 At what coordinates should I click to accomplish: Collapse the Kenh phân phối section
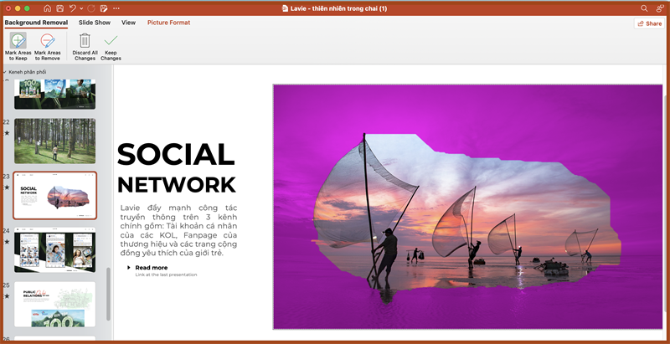point(4,72)
